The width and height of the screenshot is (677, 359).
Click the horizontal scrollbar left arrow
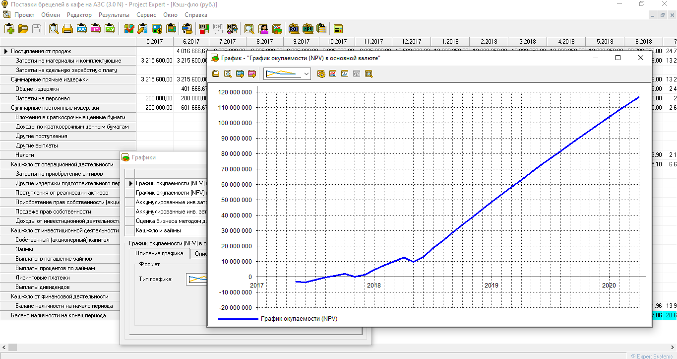click(x=3, y=347)
